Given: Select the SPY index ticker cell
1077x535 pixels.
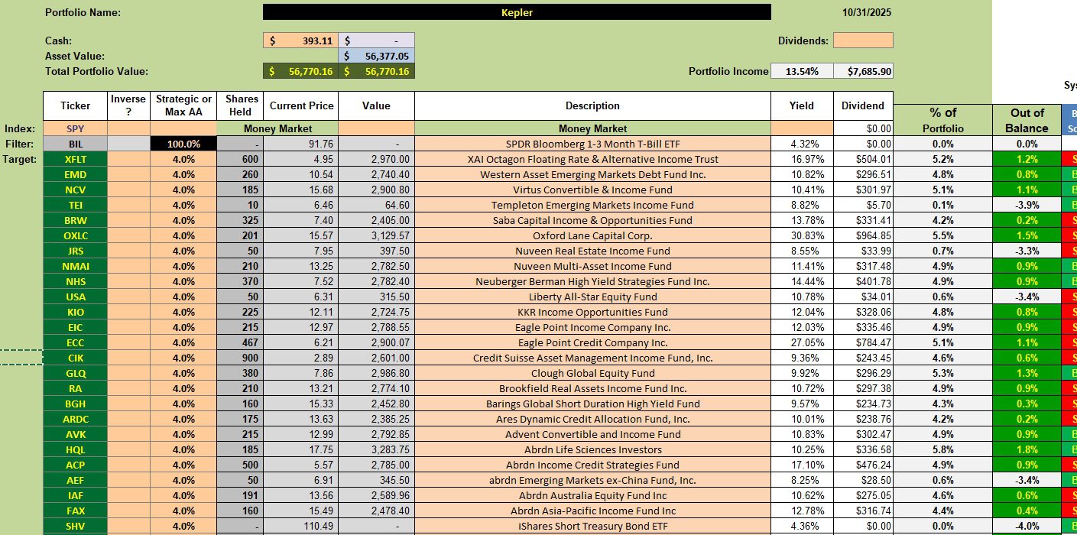Looking at the screenshot, I should coord(75,128).
